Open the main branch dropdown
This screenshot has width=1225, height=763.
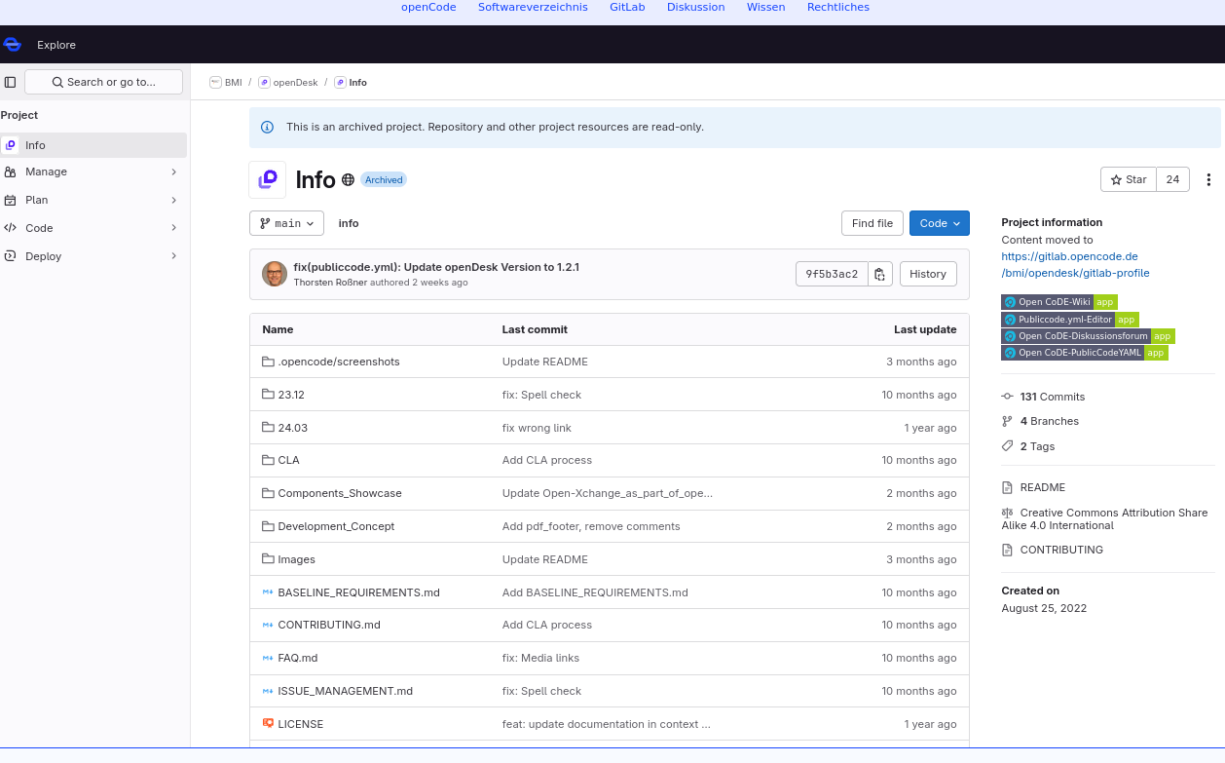point(286,223)
